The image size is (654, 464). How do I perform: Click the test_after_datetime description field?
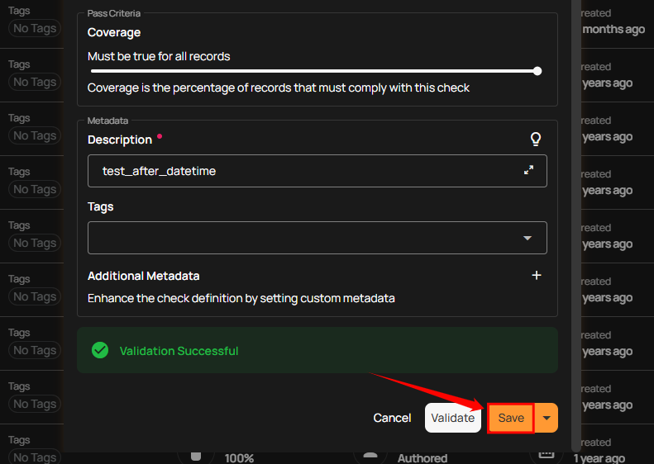(298, 171)
